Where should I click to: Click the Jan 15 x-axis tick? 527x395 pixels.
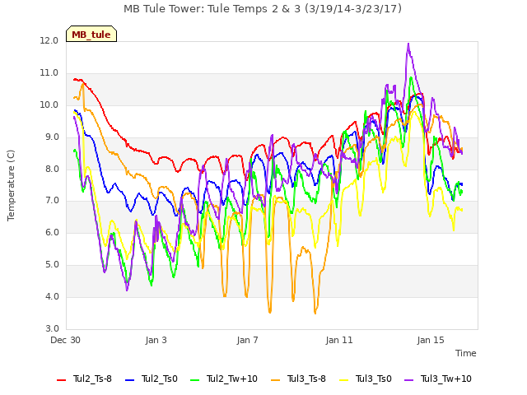(x=431, y=340)
